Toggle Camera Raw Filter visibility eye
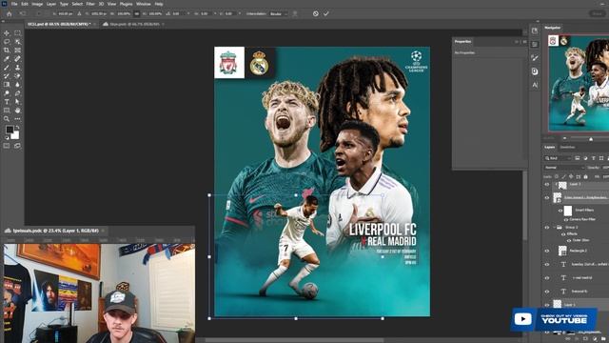Image resolution: width=609 pixels, height=343 pixels. point(566,220)
